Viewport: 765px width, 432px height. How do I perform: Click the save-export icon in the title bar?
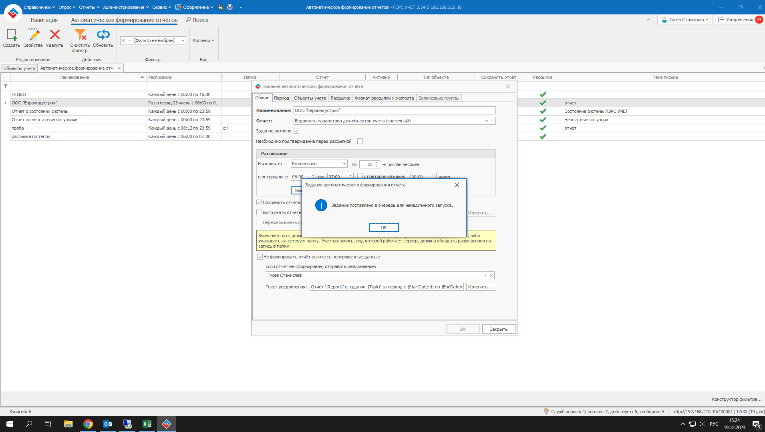[220, 7]
